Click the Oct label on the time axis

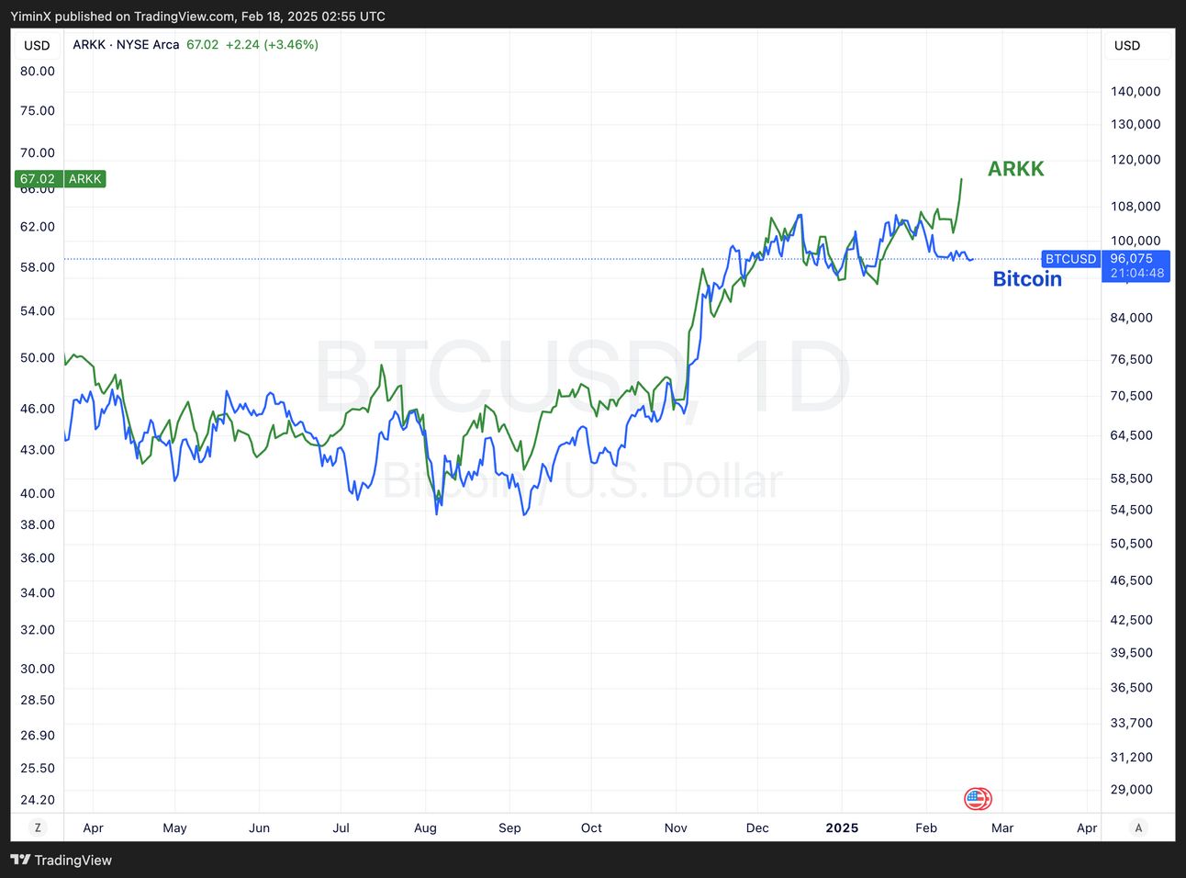coord(591,827)
